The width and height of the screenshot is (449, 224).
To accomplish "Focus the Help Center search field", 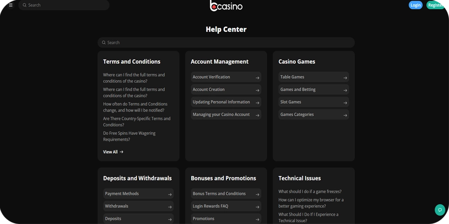I will click(229, 43).
